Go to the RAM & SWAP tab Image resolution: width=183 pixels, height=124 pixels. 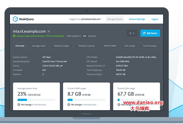pos(110,46)
